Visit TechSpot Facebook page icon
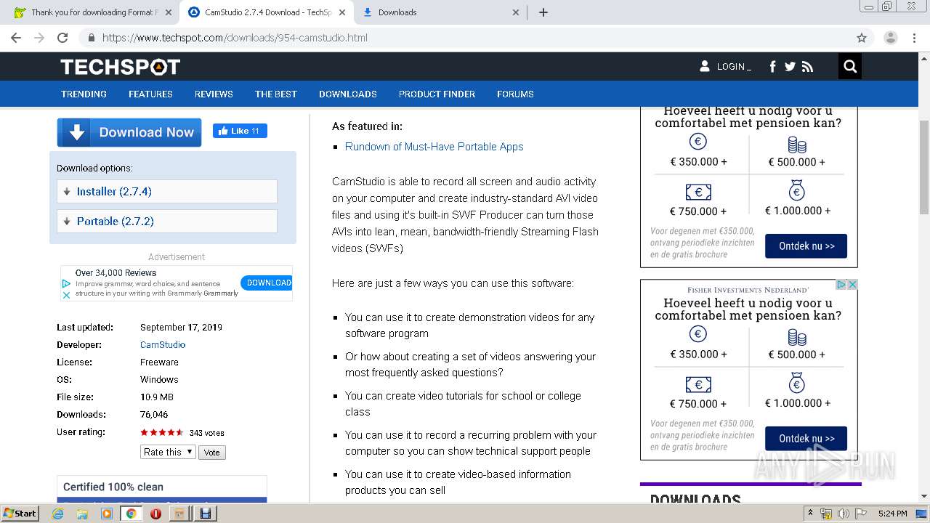The width and height of the screenshot is (930, 523). pyautogui.click(x=772, y=67)
